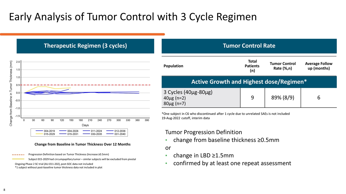Click y-axis label 'Change from Baseline in Tumor Thickness (mm)'
The height and width of the screenshot is (194, 346).
tap(11, 93)
